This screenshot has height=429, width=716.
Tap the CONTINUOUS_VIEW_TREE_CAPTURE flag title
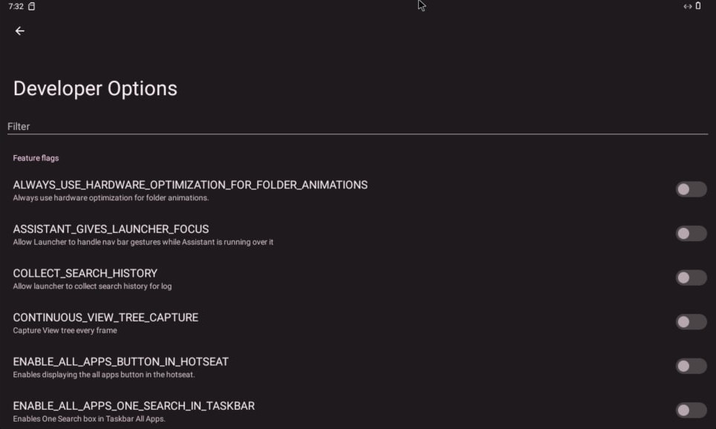105,318
